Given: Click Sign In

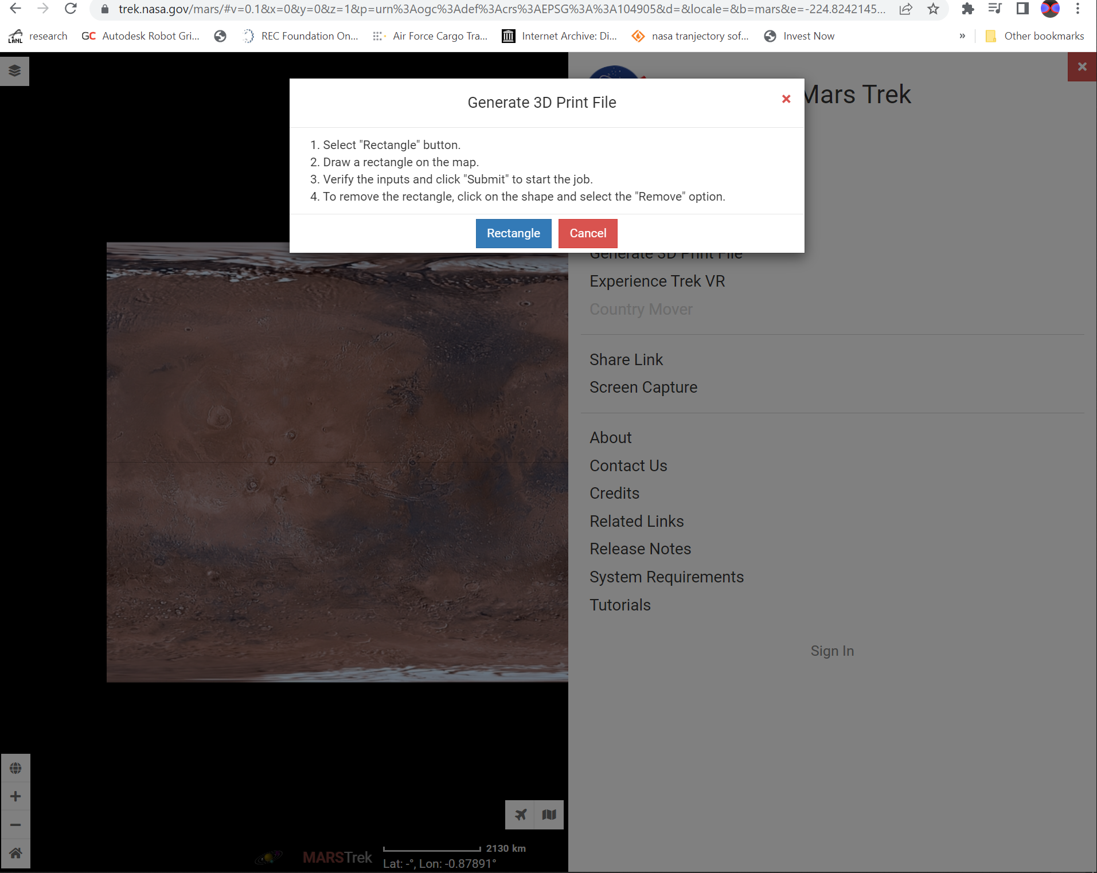Looking at the screenshot, I should click(832, 651).
